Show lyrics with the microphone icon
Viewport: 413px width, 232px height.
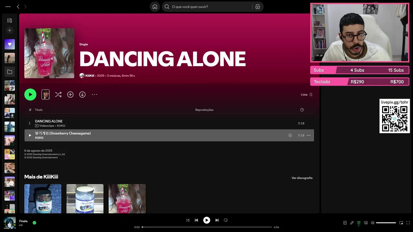point(352,223)
